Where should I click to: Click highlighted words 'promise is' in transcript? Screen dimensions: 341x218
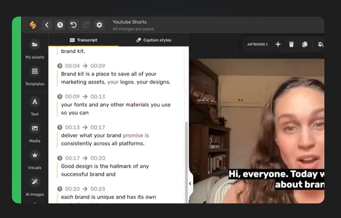[x=136, y=135]
